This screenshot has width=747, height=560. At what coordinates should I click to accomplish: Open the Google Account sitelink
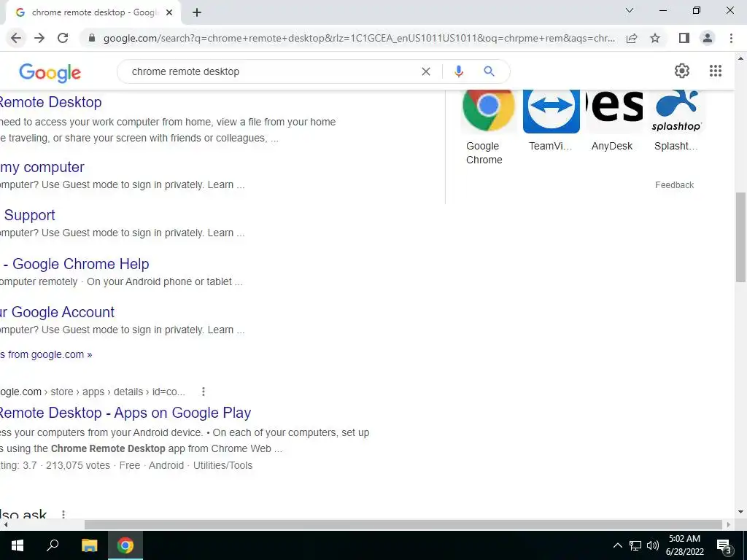57,312
